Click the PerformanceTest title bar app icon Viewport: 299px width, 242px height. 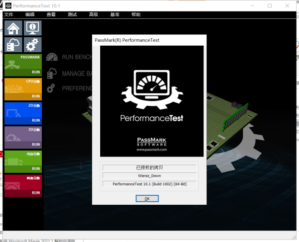point(8,5)
